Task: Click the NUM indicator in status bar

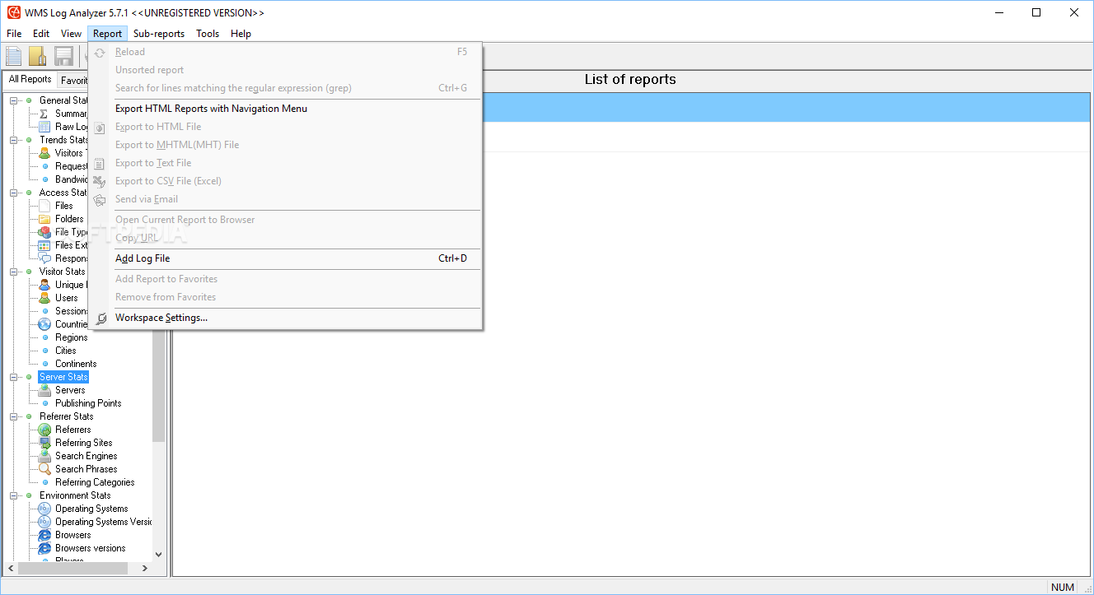Action: [x=1063, y=588]
